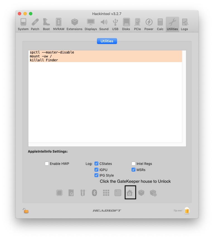Open the Power section
Screen dimensions: 214x239
(149, 25)
